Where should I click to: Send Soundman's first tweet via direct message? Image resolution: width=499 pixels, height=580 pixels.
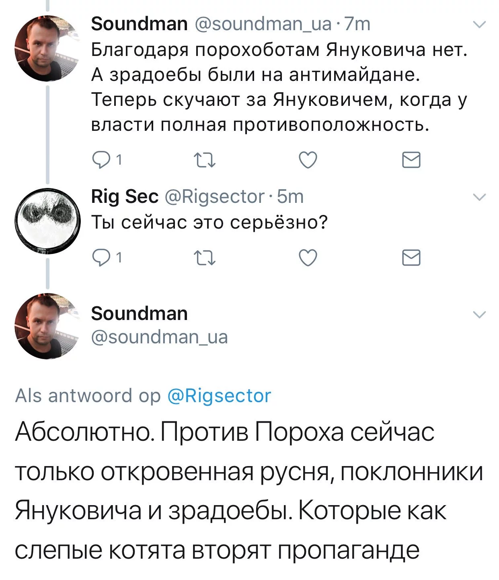(x=411, y=160)
